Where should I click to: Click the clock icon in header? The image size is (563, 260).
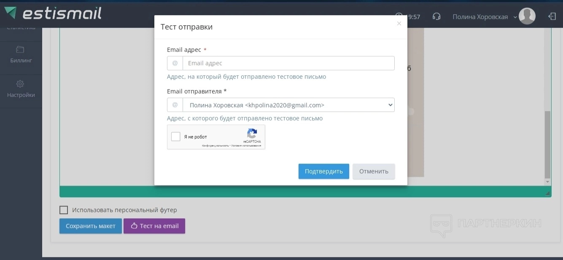click(399, 17)
